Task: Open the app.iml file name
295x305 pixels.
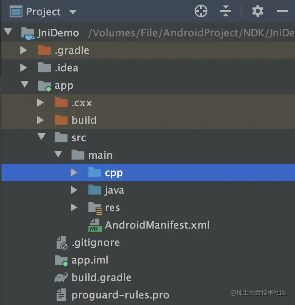Action: tap(90, 260)
